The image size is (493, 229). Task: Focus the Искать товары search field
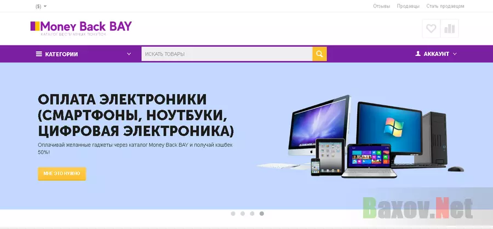point(227,54)
